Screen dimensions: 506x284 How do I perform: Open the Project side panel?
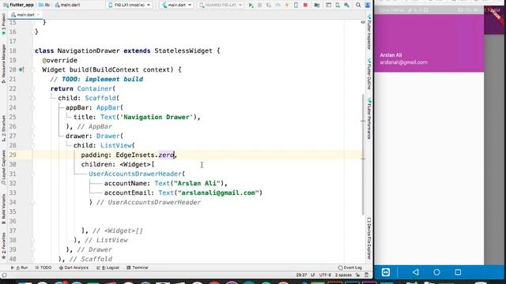tap(3, 24)
